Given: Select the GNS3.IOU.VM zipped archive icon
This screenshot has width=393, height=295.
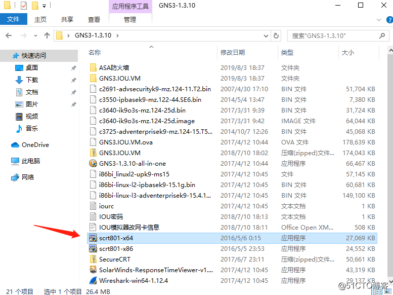Looking at the screenshot, I should tap(93, 153).
